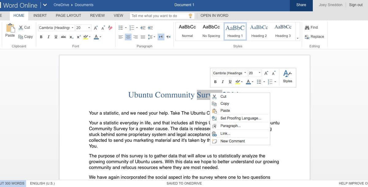Viewport: 368px width, 187px height.
Task: Click the Share button
Action: [301, 5]
